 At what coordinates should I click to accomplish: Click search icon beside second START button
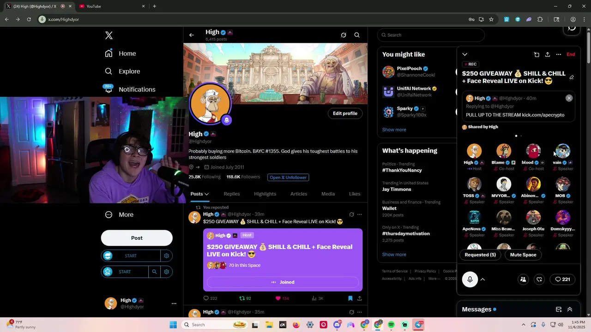[x=155, y=272]
